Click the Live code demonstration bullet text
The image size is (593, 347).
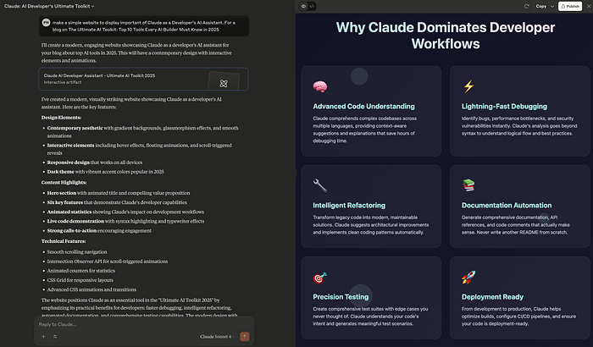[125, 221]
